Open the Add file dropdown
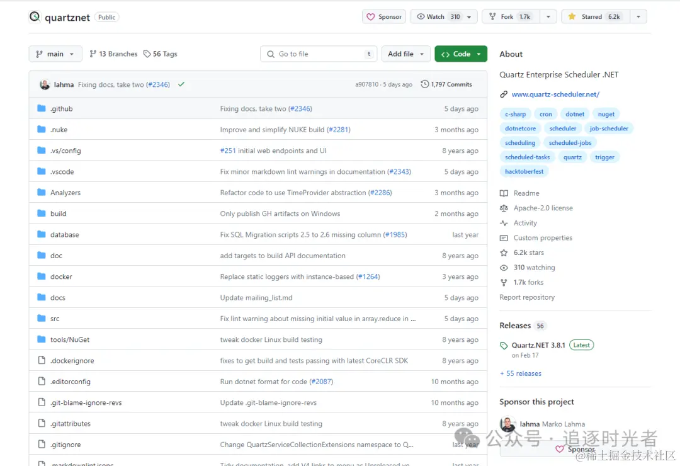This screenshot has width=680, height=466. click(405, 54)
